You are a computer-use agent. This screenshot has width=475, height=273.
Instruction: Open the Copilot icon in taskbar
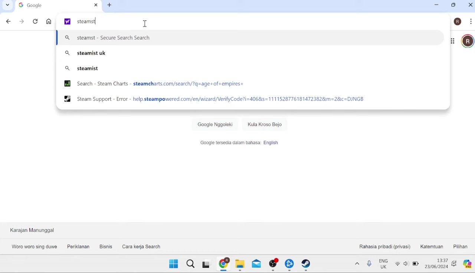467,264
